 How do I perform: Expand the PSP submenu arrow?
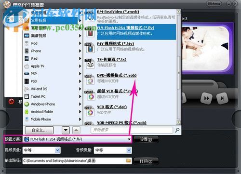[x=80, y=74]
